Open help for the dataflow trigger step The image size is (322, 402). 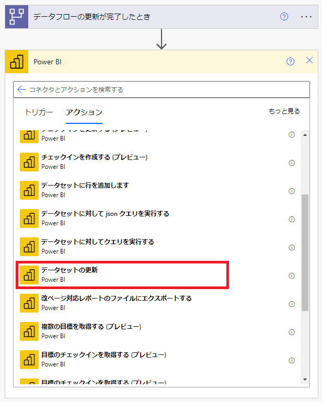284,17
